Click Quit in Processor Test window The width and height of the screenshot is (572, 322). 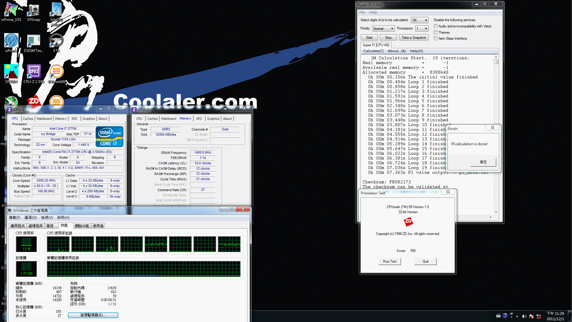coord(425,261)
